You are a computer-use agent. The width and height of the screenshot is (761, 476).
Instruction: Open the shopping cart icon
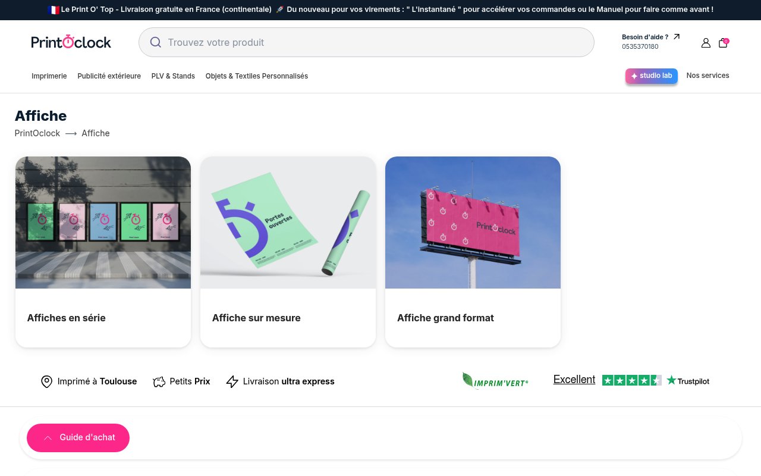click(x=723, y=43)
